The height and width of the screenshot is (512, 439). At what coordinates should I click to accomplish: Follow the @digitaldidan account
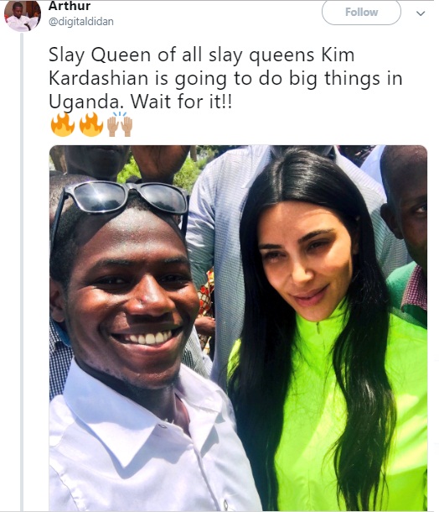[361, 13]
